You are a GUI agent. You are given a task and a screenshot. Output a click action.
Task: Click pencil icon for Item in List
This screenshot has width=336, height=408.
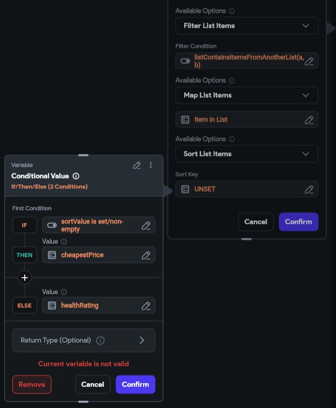coord(309,120)
